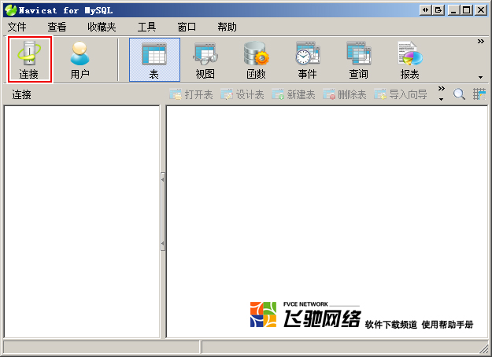Screen dimensions: 492x357
Task: Switch to the 表 (Table) objects view
Action: (x=154, y=60)
